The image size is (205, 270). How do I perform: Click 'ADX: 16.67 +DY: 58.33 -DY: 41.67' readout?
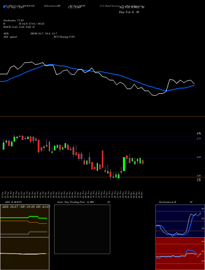26,207
